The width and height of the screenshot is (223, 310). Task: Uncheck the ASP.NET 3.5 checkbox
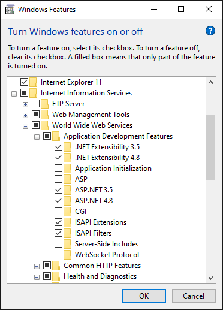[x=58, y=189]
